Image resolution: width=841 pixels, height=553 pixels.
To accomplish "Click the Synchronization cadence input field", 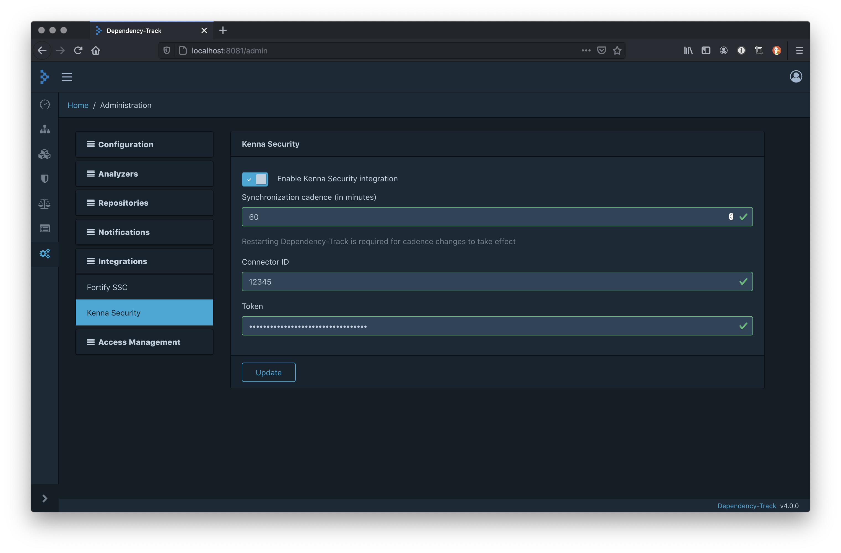I will [x=497, y=217].
